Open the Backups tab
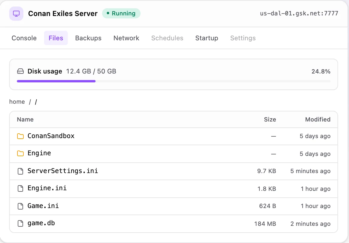Viewport: 349px width, 243px height. pos(88,38)
